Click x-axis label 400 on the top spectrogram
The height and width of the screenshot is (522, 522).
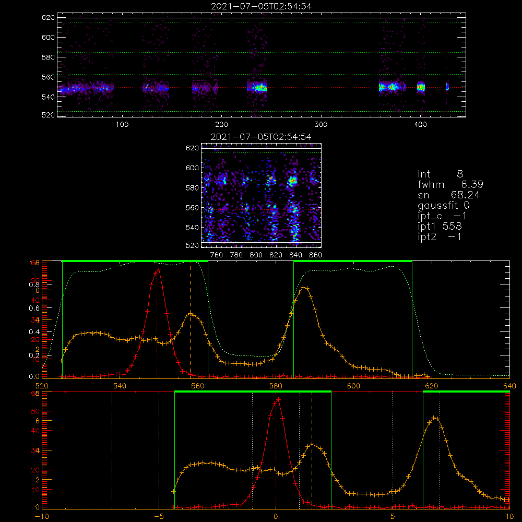[420, 125]
